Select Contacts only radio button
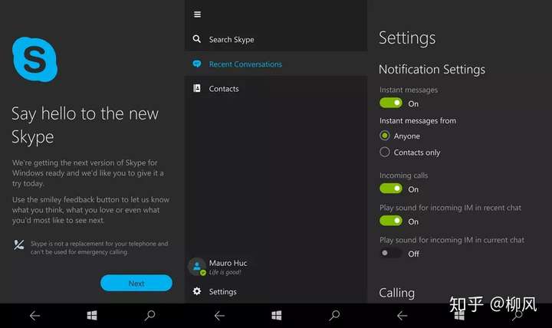Viewport: 552px width, 328px height. pos(385,152)
